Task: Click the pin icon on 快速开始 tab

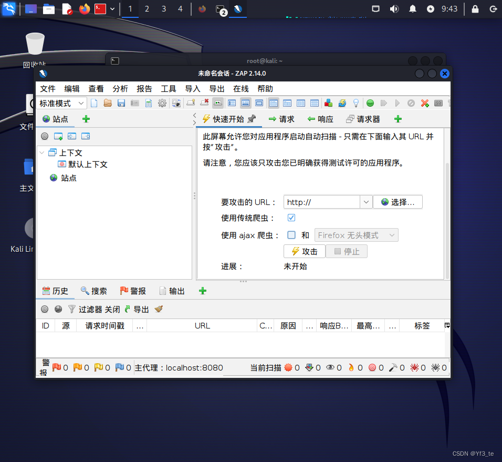Action: click(252, 119)
